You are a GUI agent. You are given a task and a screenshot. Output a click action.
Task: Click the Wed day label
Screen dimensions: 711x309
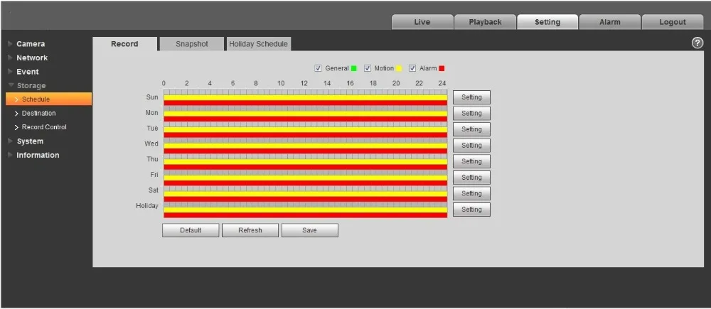coord(151,143)
